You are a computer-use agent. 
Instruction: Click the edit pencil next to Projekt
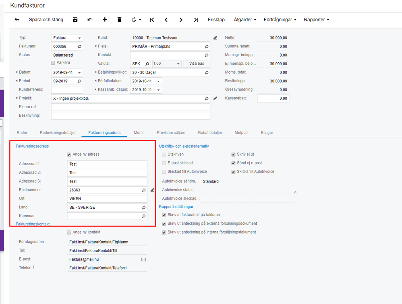[x=216, y=98]
